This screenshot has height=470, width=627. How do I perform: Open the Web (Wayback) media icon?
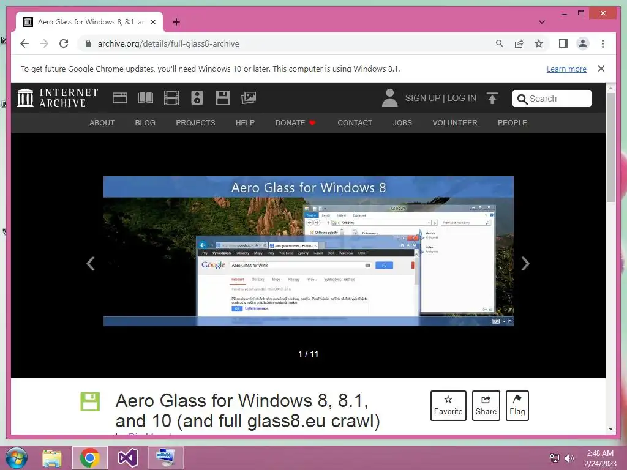[120, 98]
